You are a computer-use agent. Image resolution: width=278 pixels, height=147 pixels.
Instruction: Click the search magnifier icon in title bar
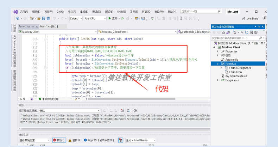pos(219,11)
